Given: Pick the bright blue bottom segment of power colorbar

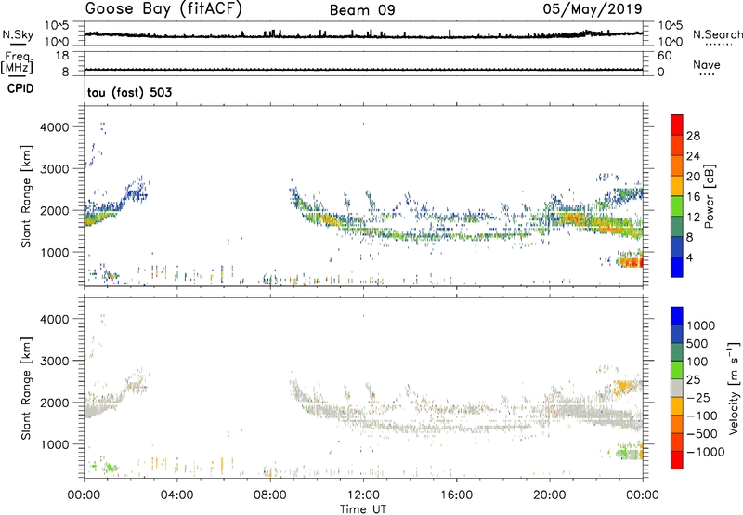Looking at the screenshot, I should click(677, 267).
